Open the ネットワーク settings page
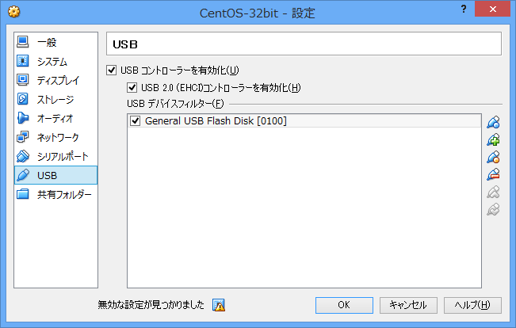Screen dimensions: 516x328 (56, 137)
